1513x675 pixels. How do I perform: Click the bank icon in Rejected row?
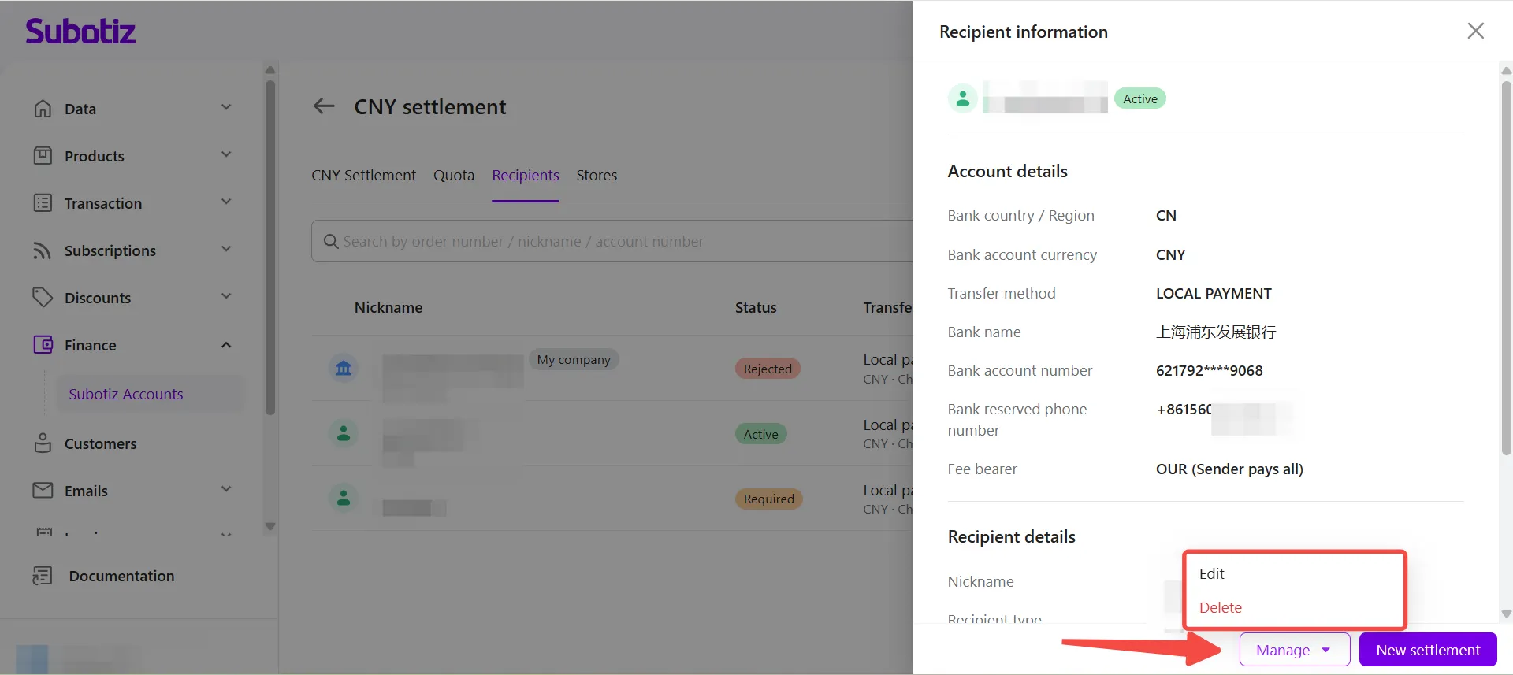coord(344,369)
